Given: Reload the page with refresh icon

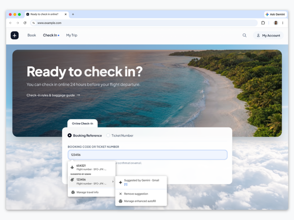Looking at the screenshot, I should coord(25,23).
